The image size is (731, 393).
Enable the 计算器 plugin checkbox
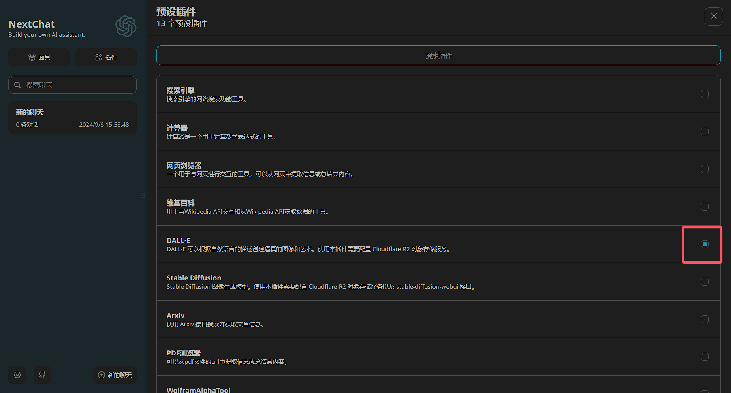click(x=705, y=132)
